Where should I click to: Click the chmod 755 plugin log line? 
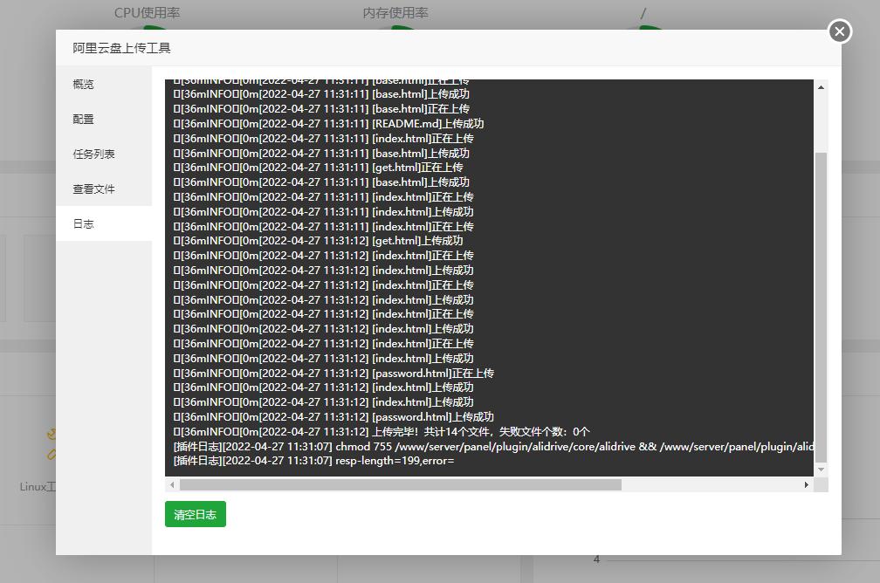tap(493, 447)
